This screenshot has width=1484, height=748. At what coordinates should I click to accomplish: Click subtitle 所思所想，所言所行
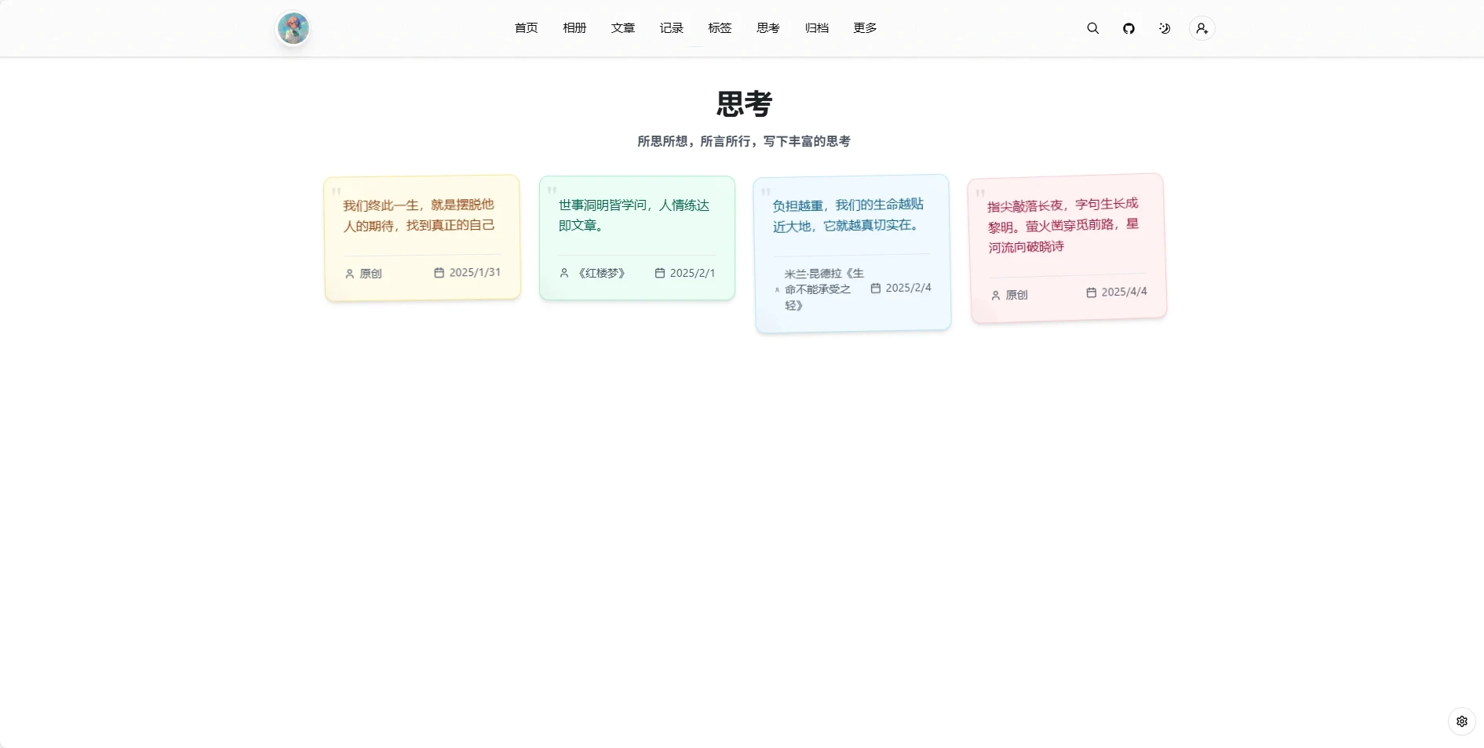[744, 141]
